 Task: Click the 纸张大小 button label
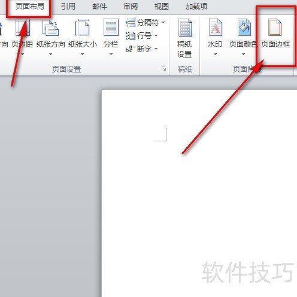pos(83,44)
